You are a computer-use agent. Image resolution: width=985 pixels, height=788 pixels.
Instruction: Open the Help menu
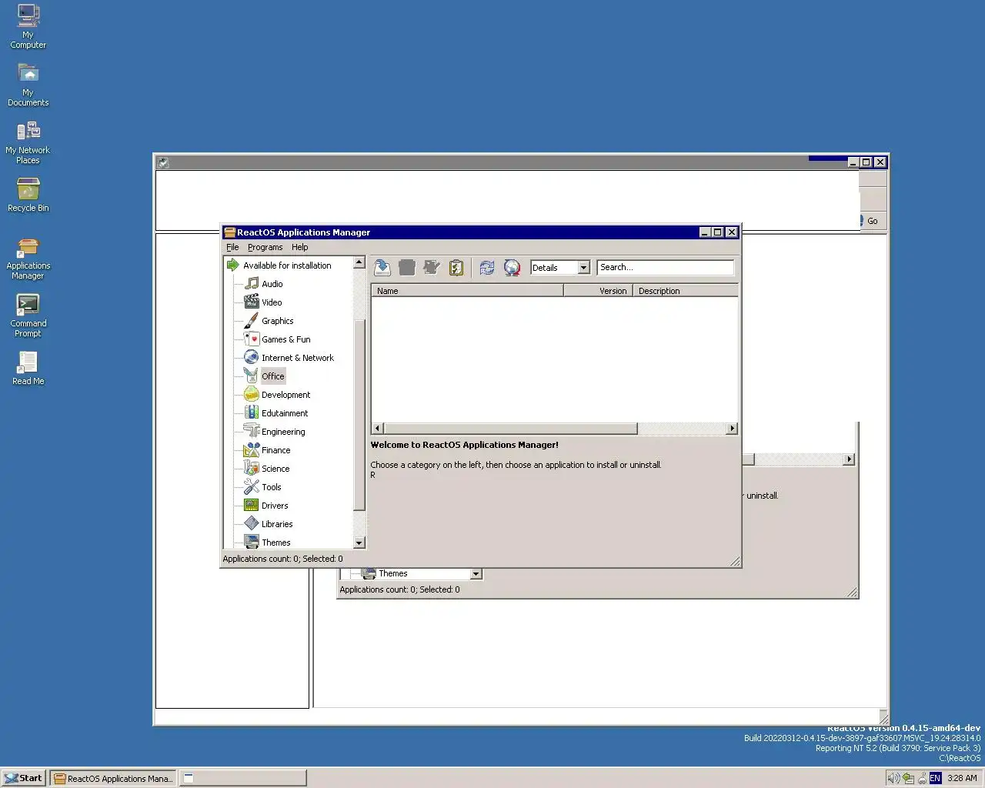[x=300, y=247]
